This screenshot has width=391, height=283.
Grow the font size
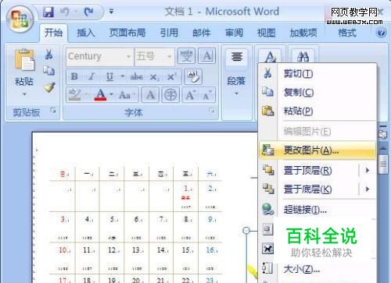coord(191,95)
